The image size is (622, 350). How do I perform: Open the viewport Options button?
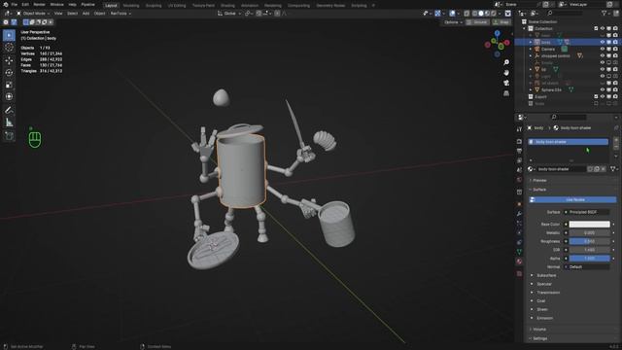453,22
